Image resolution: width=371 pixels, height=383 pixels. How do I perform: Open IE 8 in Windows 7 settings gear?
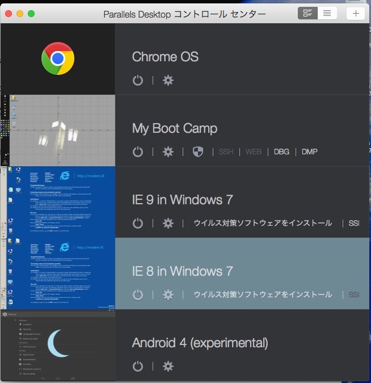pyautogui.click(x=168, y=294)
